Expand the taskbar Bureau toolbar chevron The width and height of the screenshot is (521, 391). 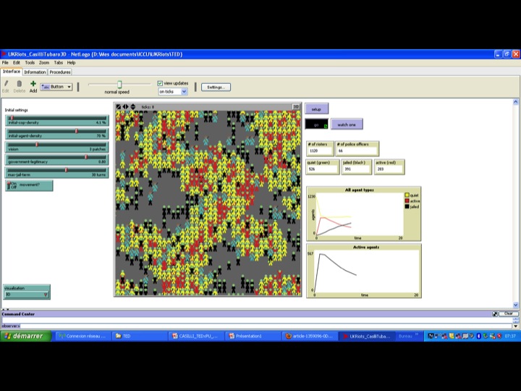417,335
